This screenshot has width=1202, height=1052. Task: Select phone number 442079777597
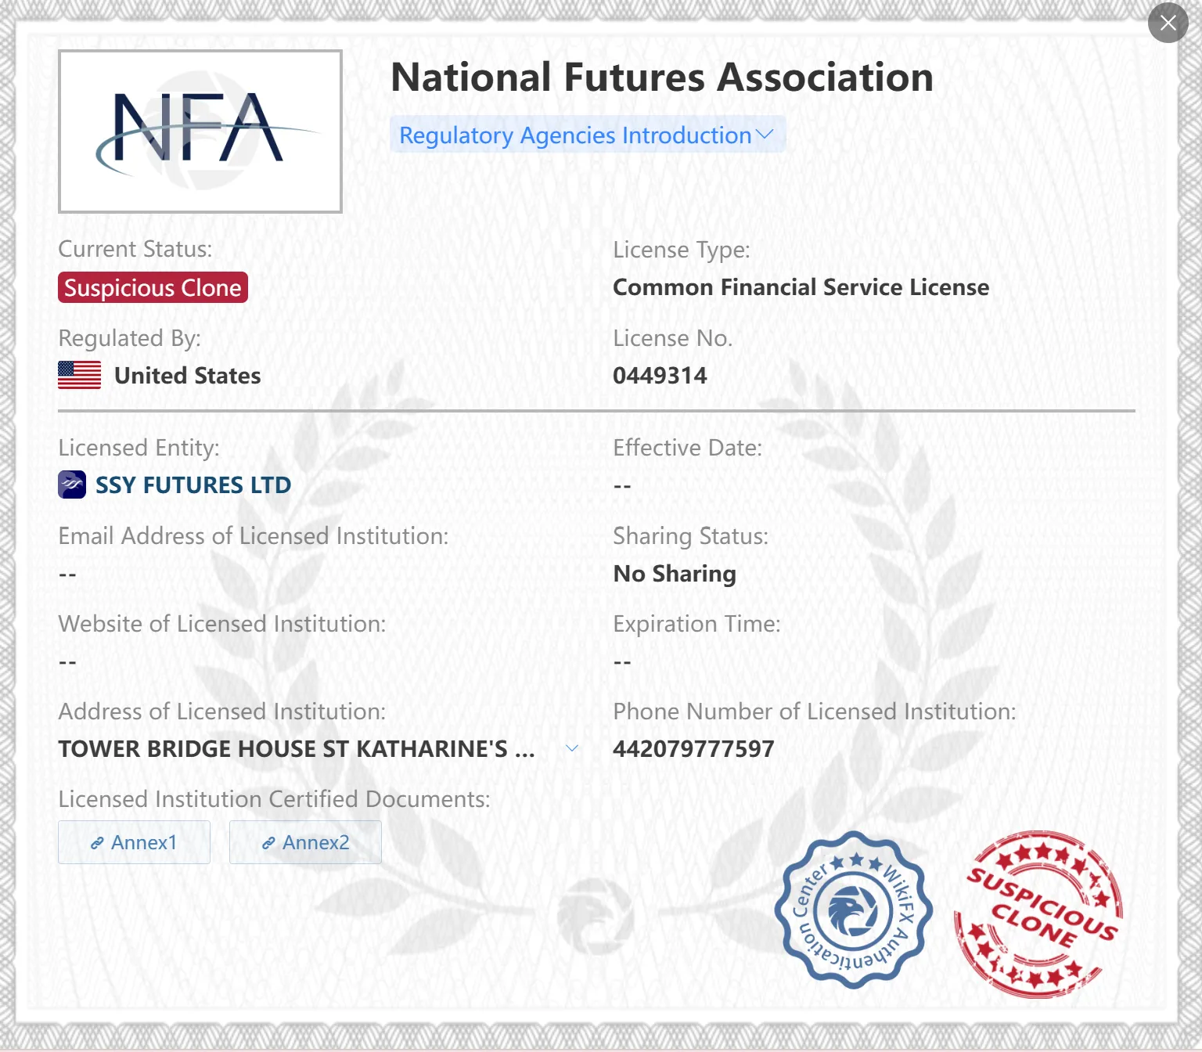tap(693, 749)
